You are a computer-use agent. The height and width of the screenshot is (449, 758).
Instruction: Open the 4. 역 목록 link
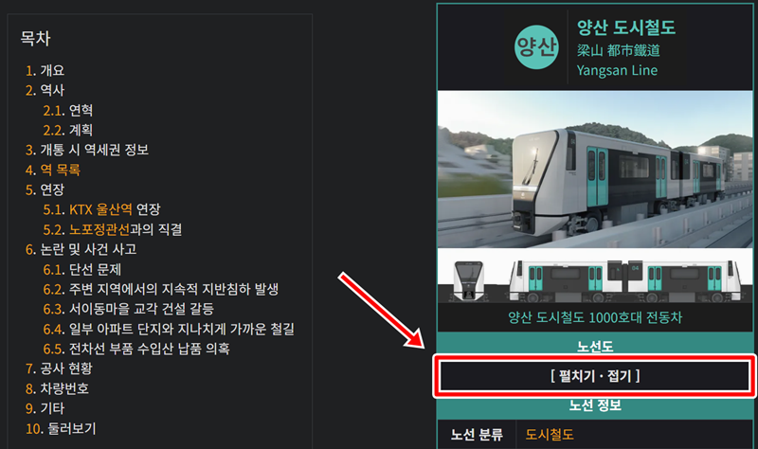coord(53,170)
